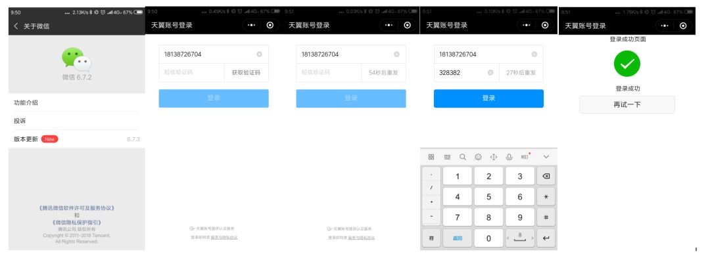The image size is (710, 279).
Task: Clear phone number above 328382 code
Action: point(534,54)
